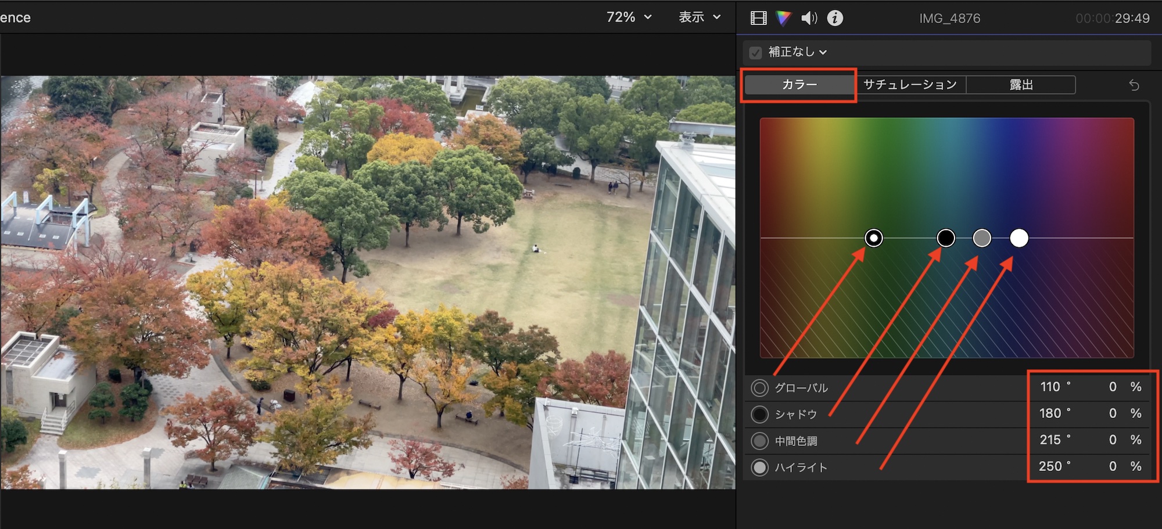Click the 中間色調 label

796,441
